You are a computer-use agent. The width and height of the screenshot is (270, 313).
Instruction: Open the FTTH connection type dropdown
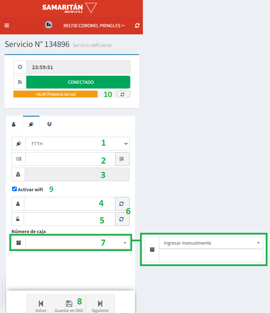[x=77, y=144]
